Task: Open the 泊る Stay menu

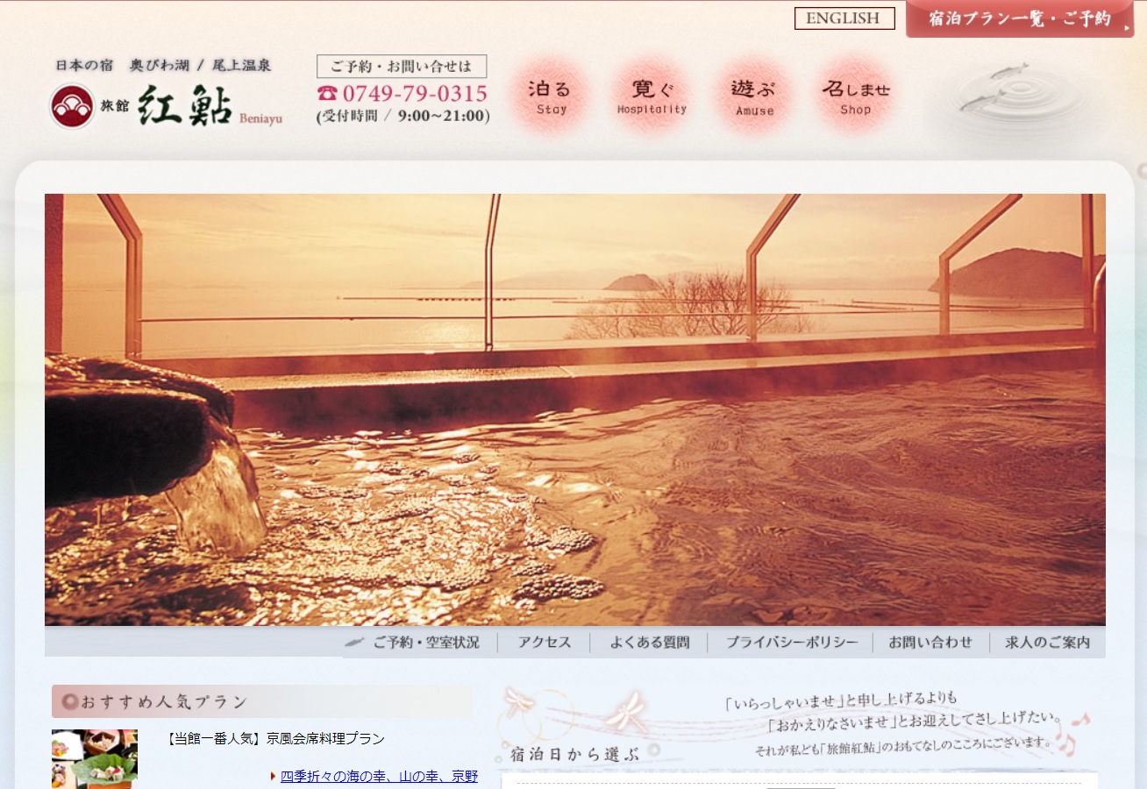Action: [x=551, y=96]
